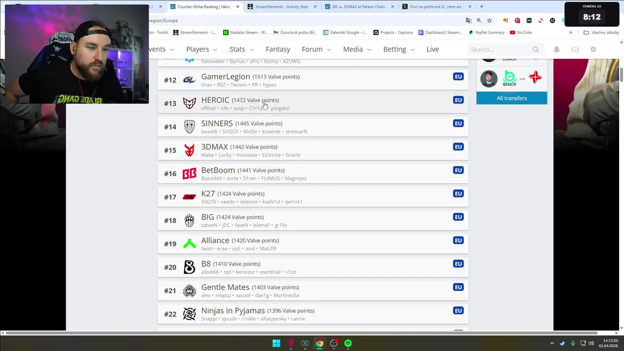Click the browser address bar
This screenshot has height=351, width=624.
(x=305, y=20)
